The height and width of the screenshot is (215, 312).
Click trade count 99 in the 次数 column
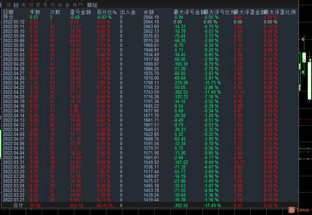(52, 40)
